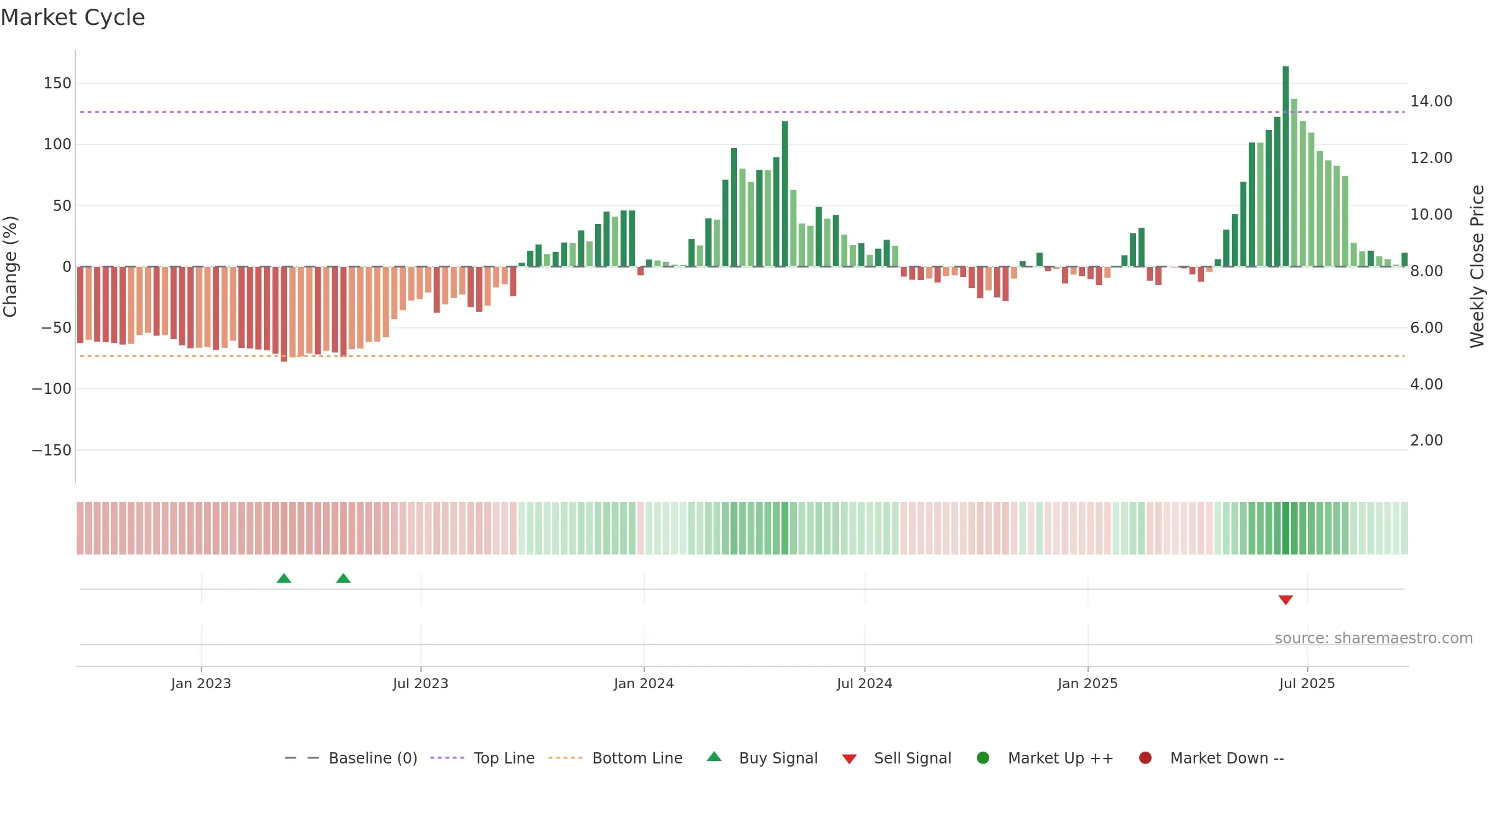The image size is (1494, 840).
Task: Select the Jul 2024 axis label
Action: click(x=865, y=683)
